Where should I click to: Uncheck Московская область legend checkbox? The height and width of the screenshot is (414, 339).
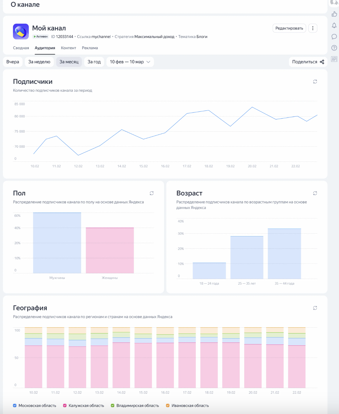pyautogui.click(x=15, y=406)
